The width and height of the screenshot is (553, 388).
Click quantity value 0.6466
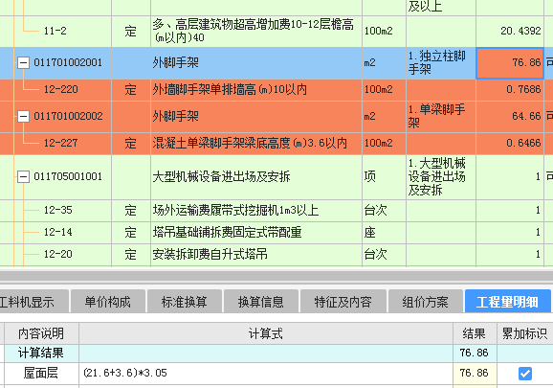(x=523, y=143)
